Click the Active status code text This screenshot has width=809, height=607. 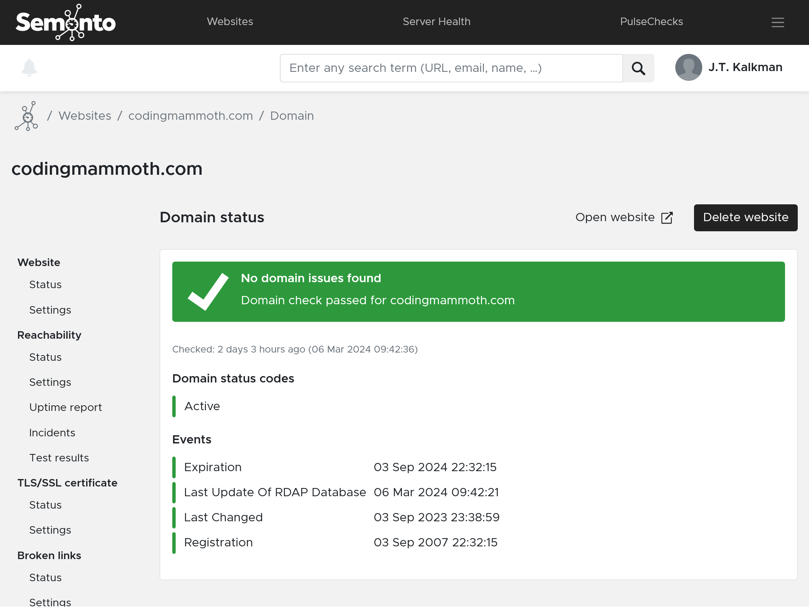tap(202, 406)
